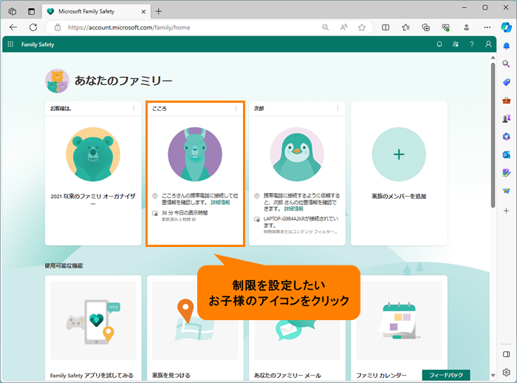Expand options menu on こころ card
The image size is (517, 383).
(236, 108)
